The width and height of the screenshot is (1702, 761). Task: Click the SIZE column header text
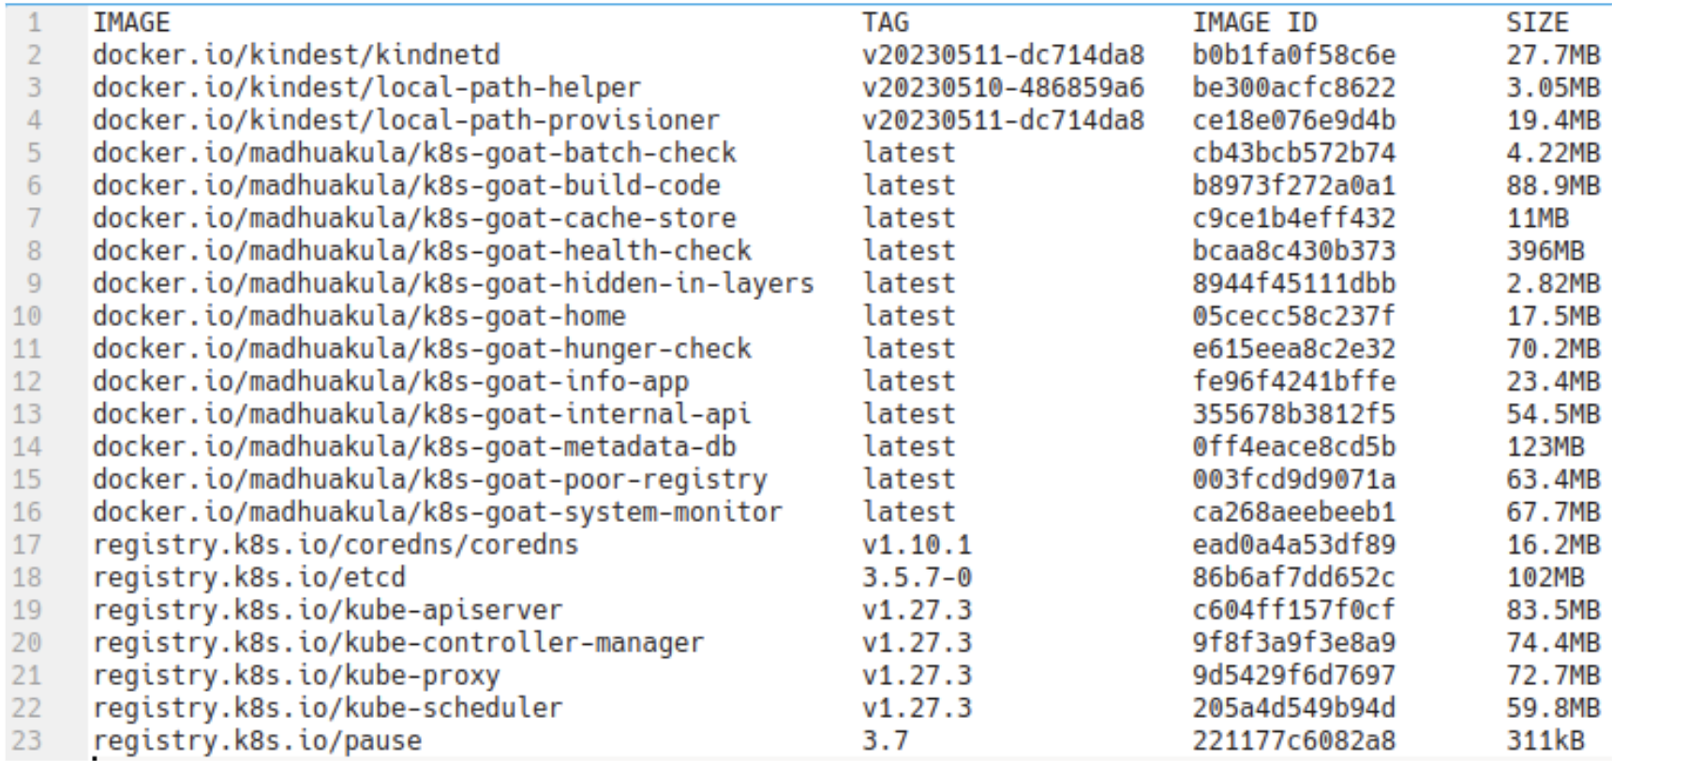(x=1537, y=22)
